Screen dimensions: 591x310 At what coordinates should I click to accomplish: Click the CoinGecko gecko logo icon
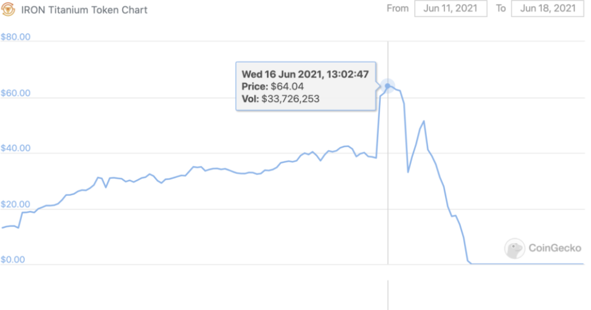(514, 248)
